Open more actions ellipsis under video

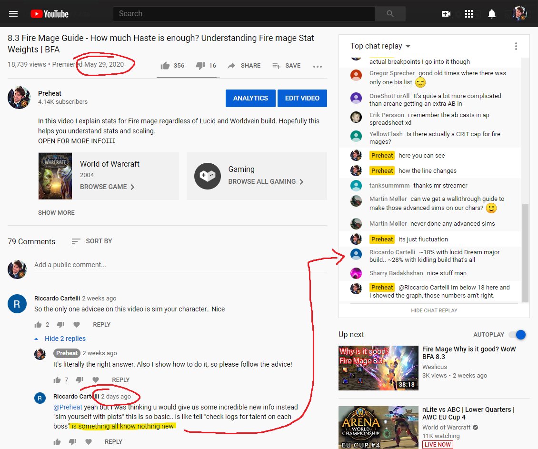318,66
